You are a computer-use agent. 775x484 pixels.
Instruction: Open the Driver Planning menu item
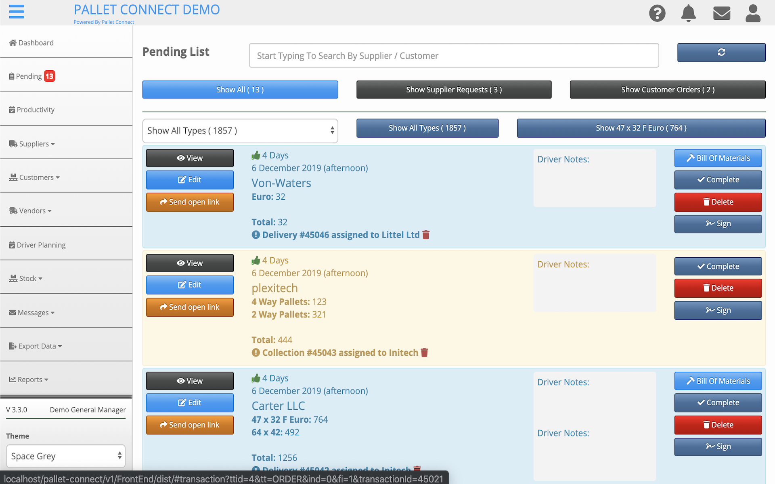40,245
